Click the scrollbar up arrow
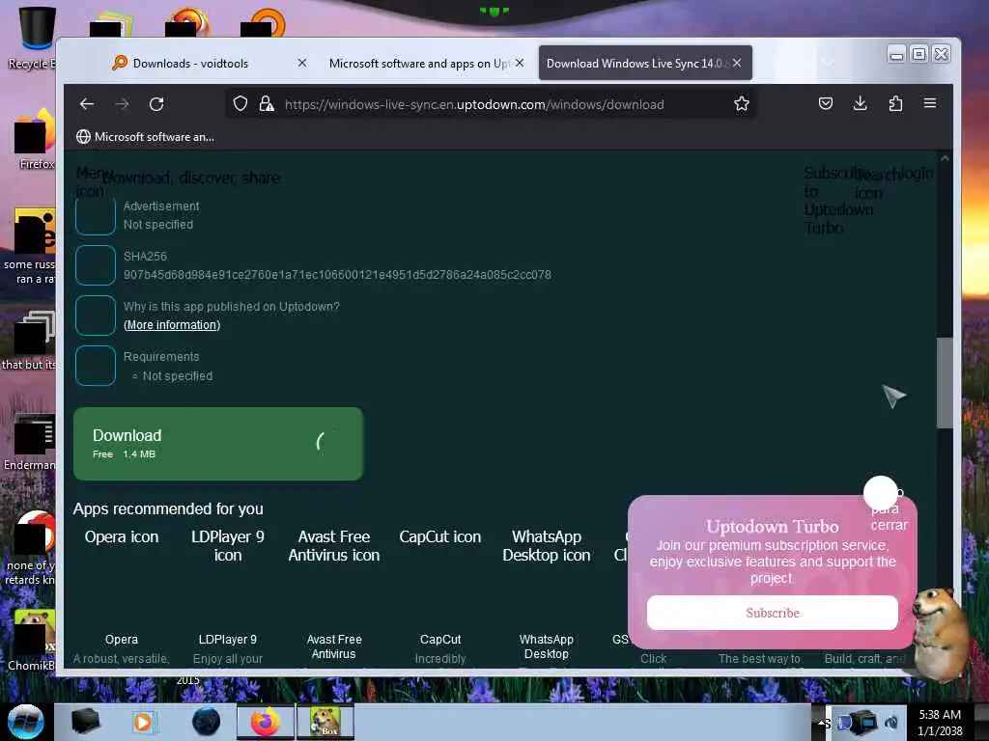 click(945, 159)
